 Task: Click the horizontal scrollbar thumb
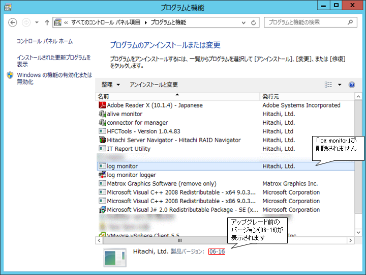[180, 240]
